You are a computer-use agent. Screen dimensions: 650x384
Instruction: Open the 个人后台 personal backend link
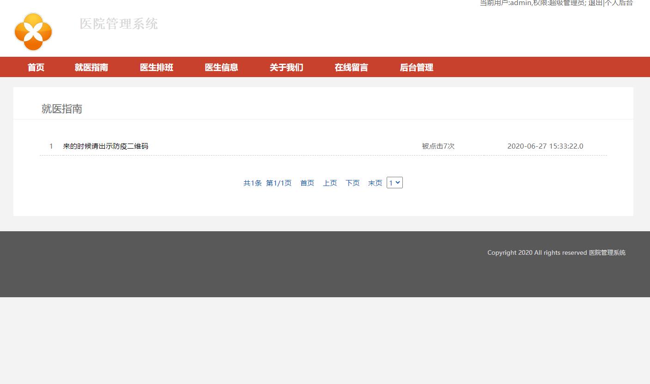(x=618, y=3)
